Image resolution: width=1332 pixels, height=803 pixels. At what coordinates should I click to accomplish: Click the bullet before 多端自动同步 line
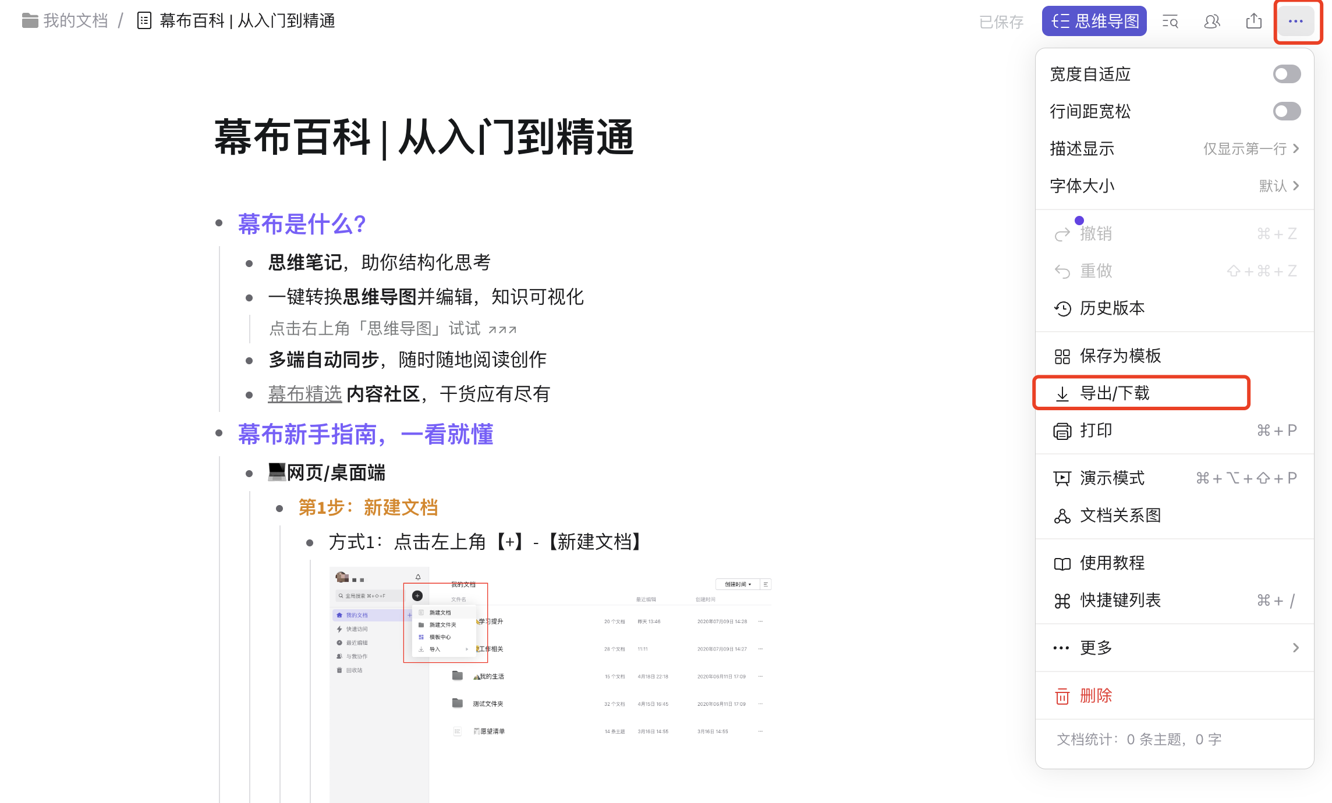coord(249,361)
